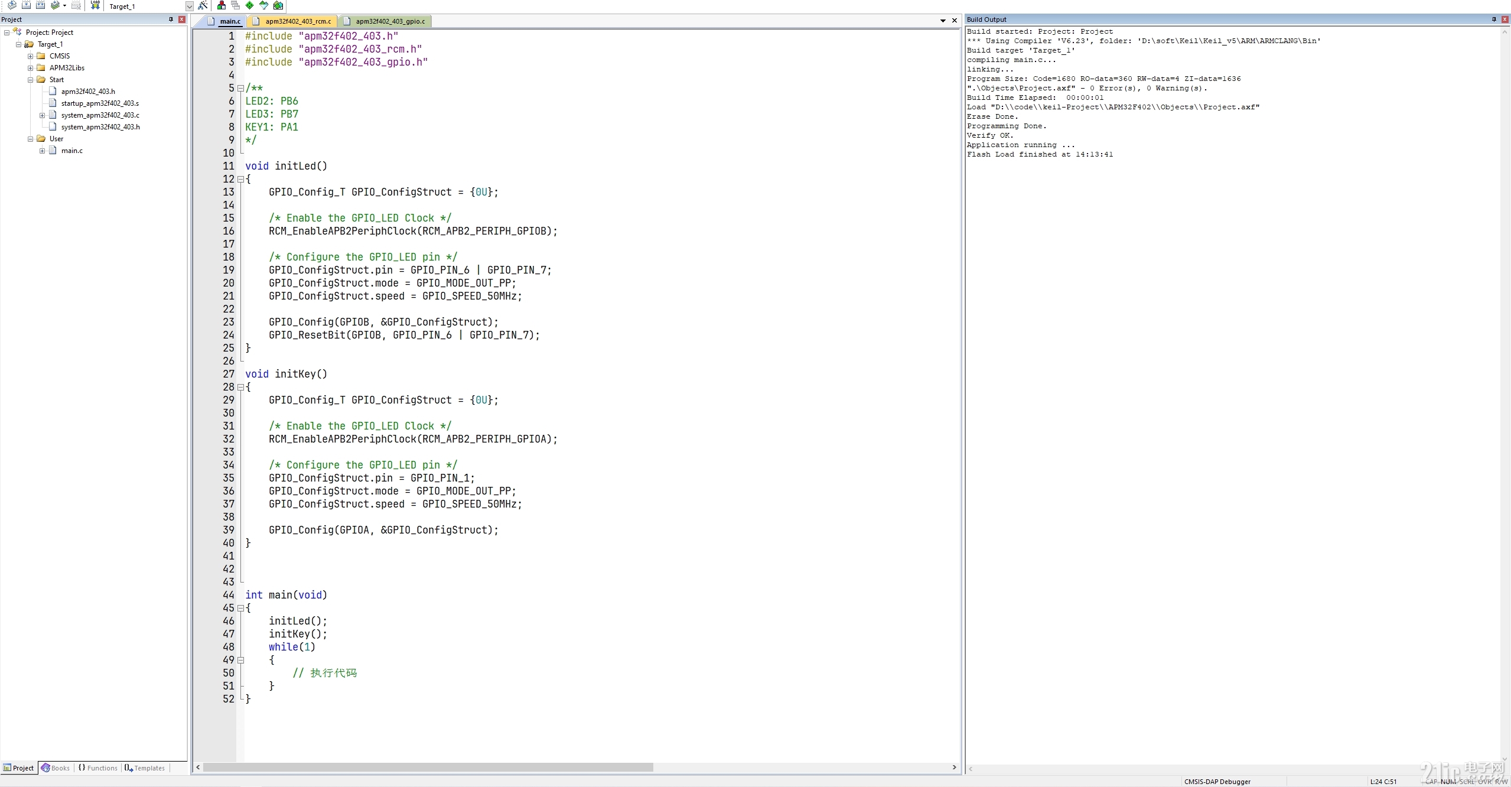Collapse the User folder
Viewport: 1511px width, 787px height.
pos(30,139)
